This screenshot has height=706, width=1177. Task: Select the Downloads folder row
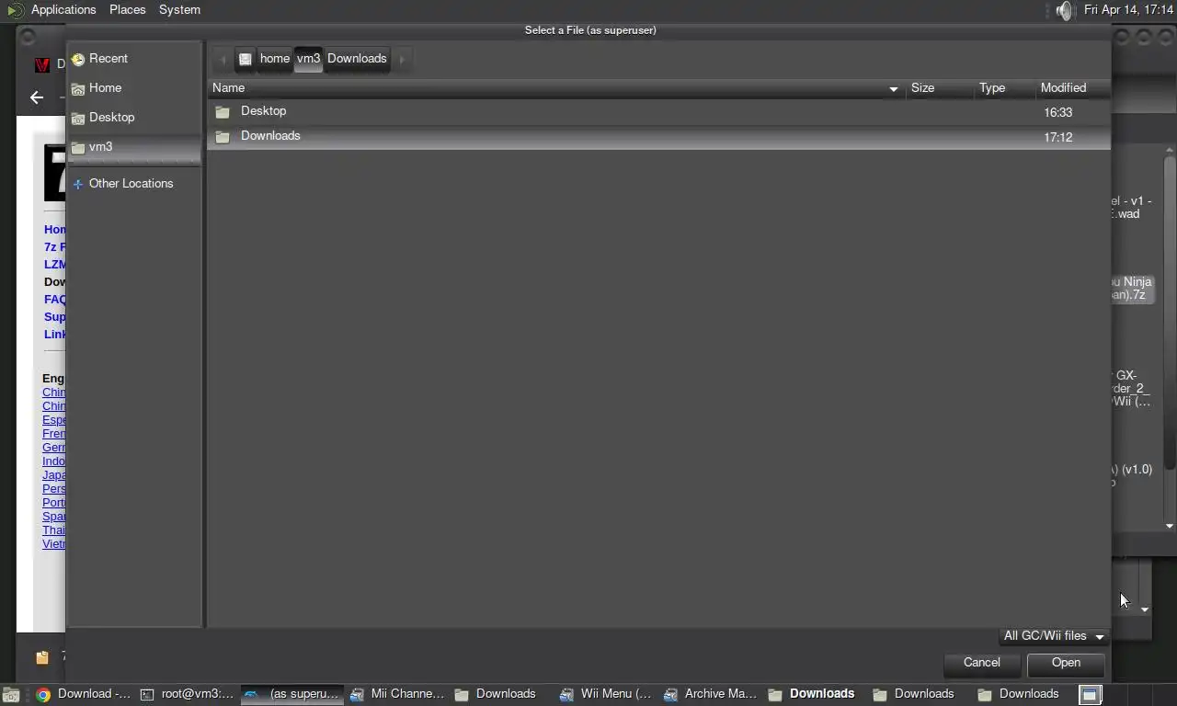click(x=658, y=136)
